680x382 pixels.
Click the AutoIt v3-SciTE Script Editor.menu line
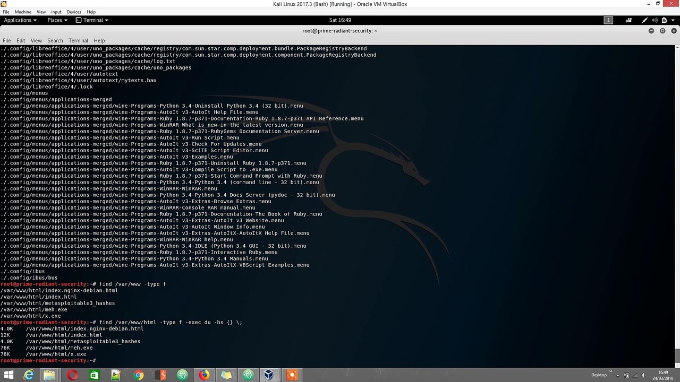(134, 150)
